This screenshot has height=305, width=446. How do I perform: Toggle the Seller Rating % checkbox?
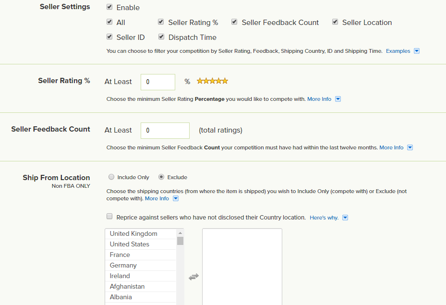[161, 22]
